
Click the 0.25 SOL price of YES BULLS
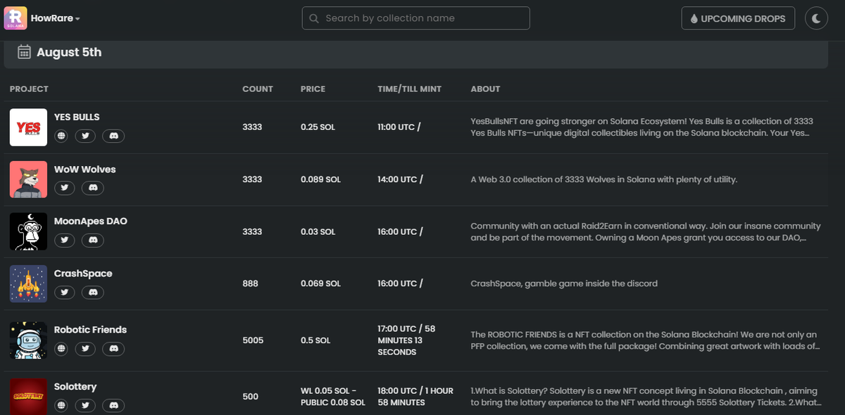318,127
